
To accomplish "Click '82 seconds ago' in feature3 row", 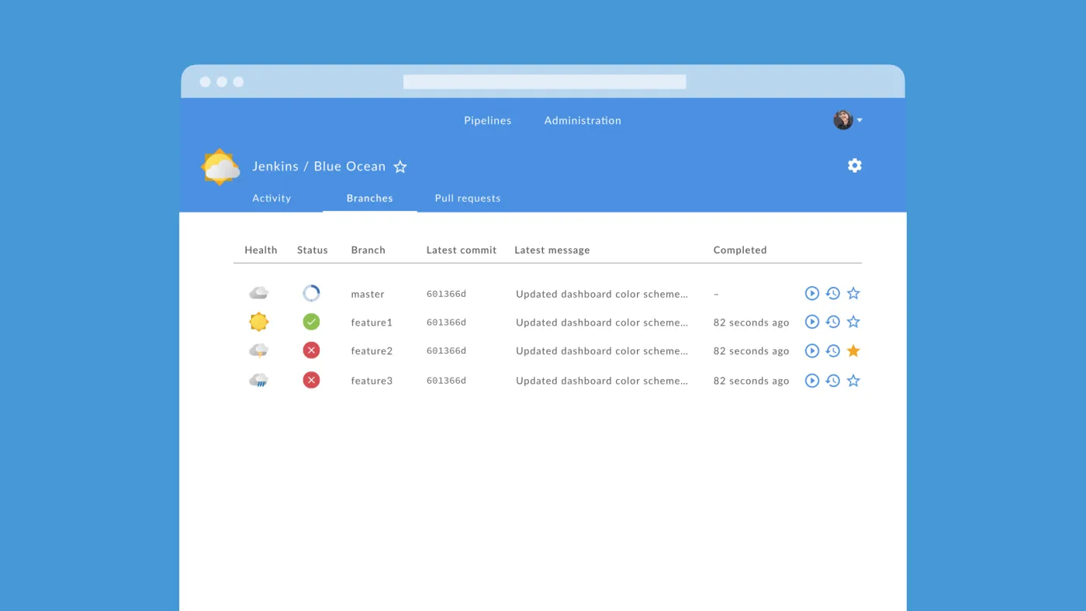I will (751, 381).
